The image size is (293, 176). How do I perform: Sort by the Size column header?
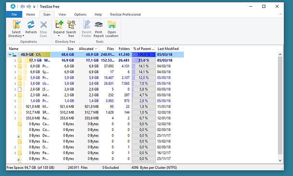coord(63,49)
